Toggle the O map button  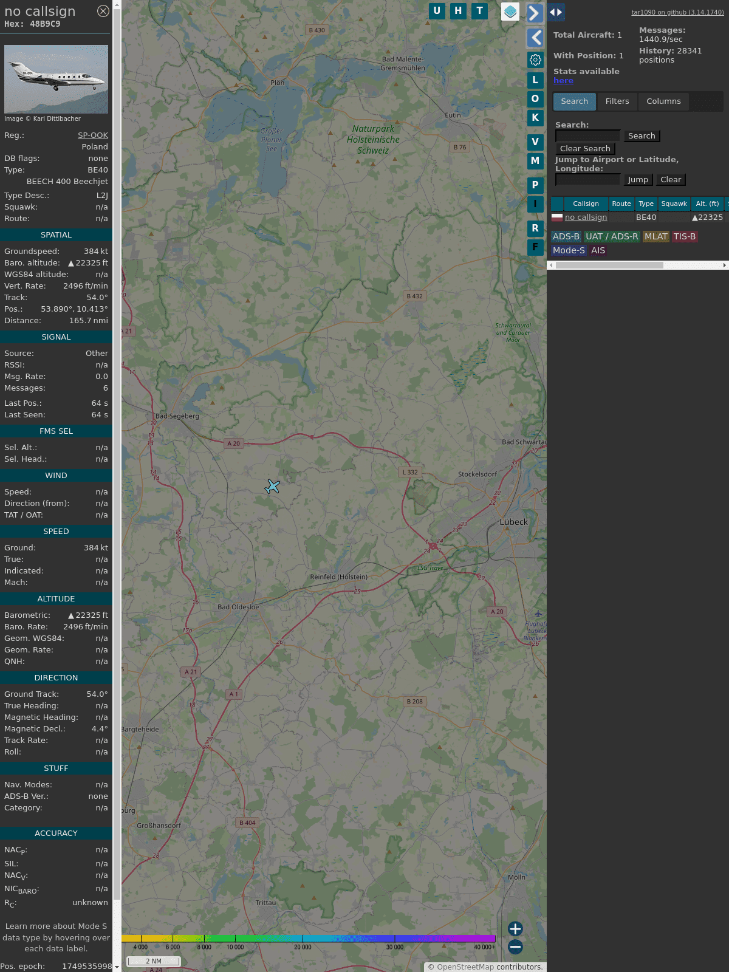click(535, 99)
